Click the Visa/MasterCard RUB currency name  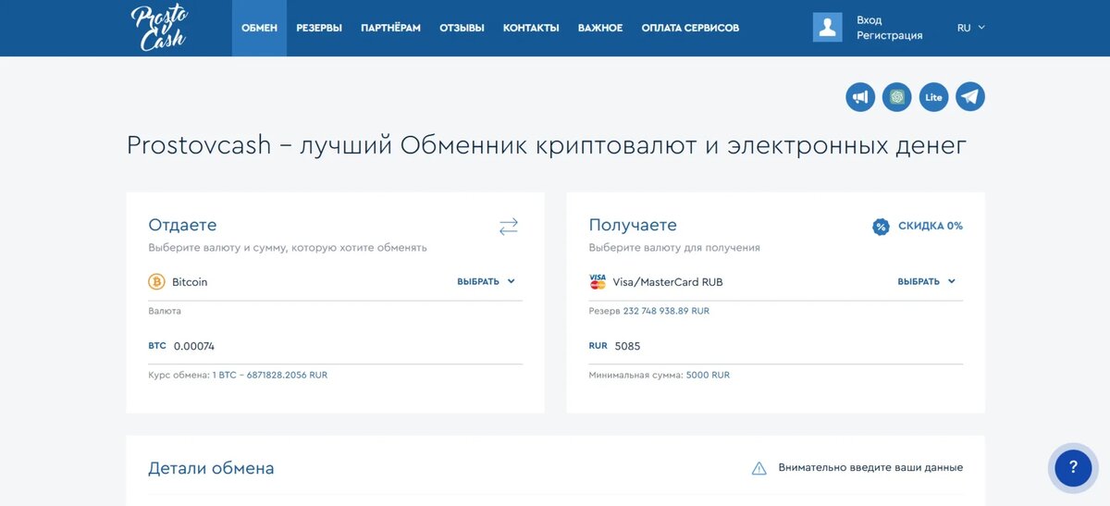[668, 282]
